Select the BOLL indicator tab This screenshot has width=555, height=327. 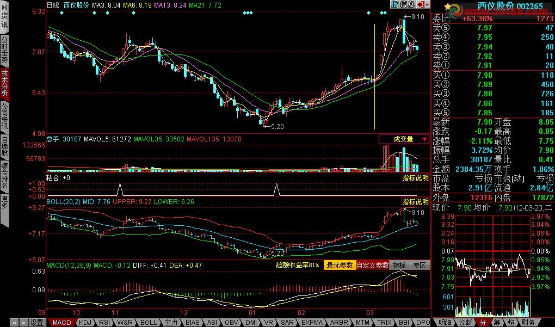(x=149, y=323)
